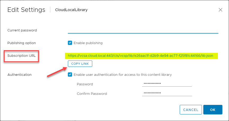The width and height of the screenshot is (229, 121).
Task: Confirm settings with the OK button
Action: [213, 110]
